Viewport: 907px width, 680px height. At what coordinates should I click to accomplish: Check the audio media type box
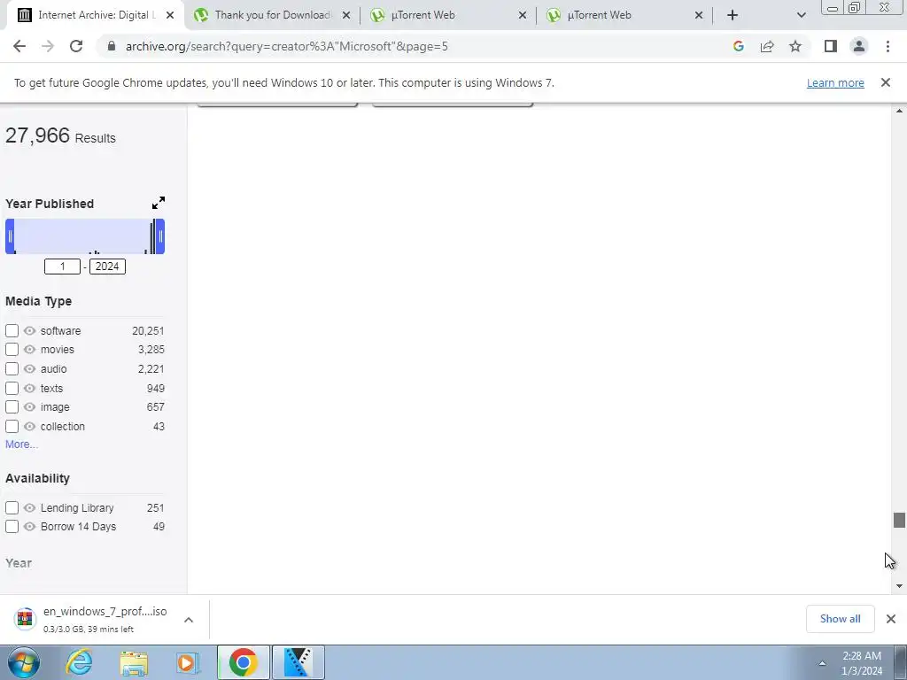(x=12, y=369)
